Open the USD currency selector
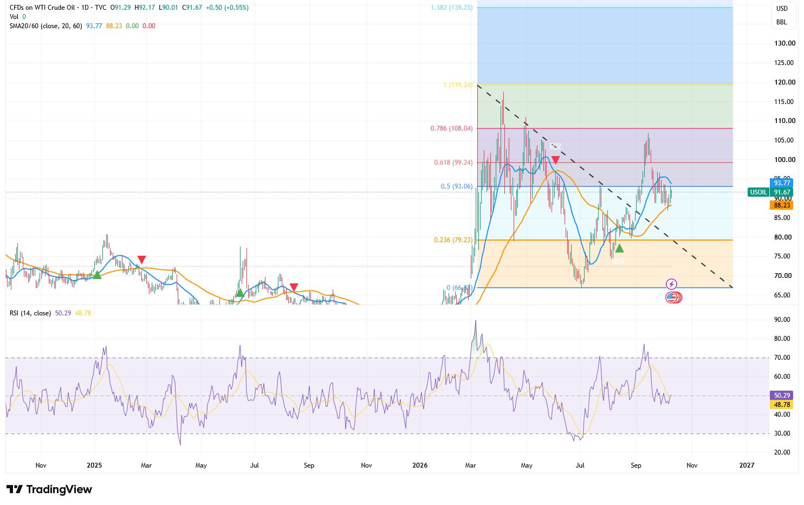804x505 pixels. (x=782, y=9)
